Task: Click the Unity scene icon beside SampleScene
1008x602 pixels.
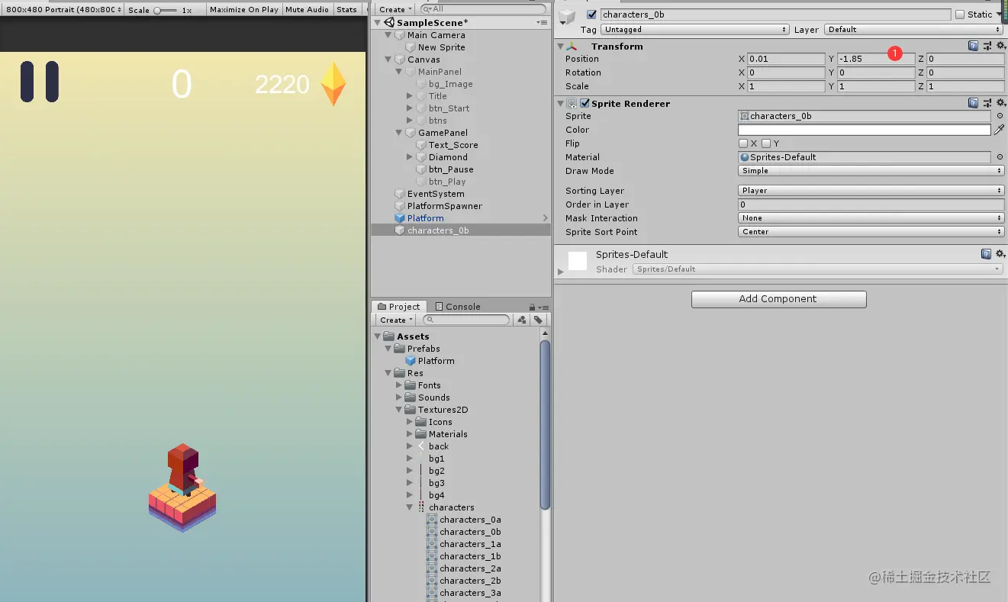Action: tap(389, 23)
